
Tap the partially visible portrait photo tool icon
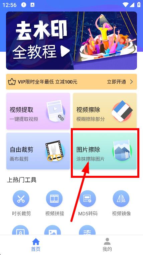pos(20,230)
